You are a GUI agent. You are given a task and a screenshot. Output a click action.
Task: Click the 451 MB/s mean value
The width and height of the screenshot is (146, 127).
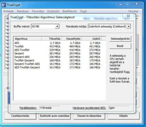[x=95, y=46]
